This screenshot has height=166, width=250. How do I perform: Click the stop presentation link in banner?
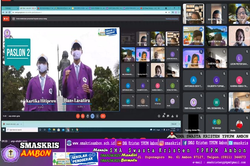(172, 19)
